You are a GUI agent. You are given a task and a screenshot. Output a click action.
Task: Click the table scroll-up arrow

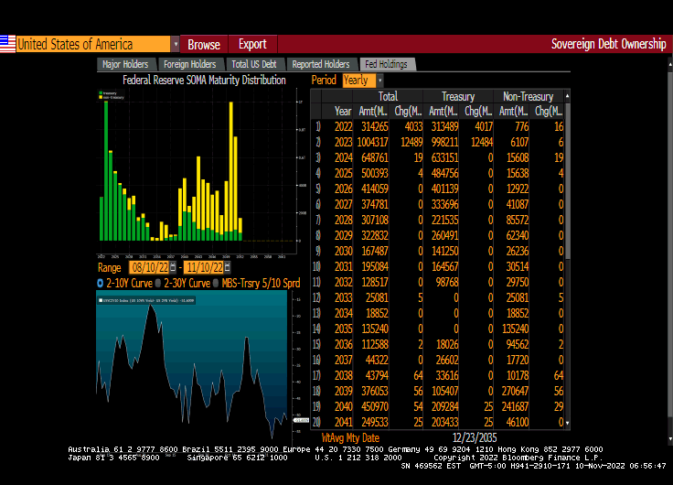point(567,95)
